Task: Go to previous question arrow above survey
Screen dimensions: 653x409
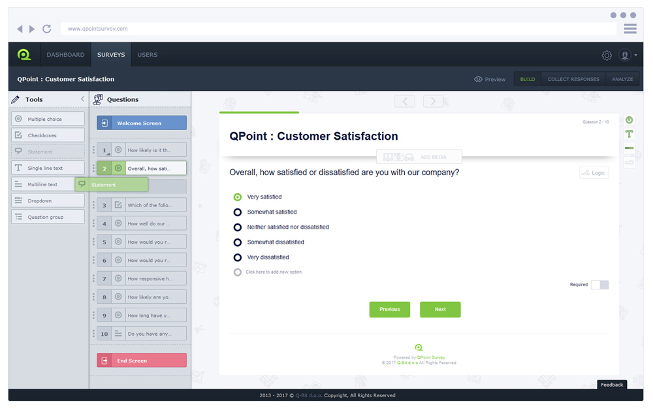Action: [x=405, y=101]
